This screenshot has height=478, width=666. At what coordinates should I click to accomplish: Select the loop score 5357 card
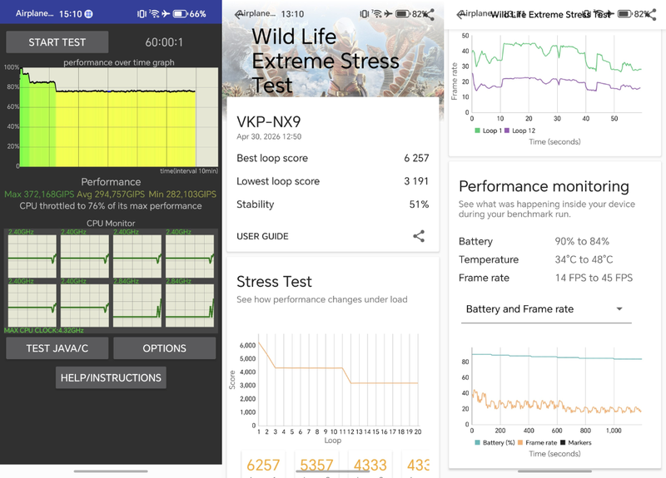pyautogui.click(x=316, y=466)
